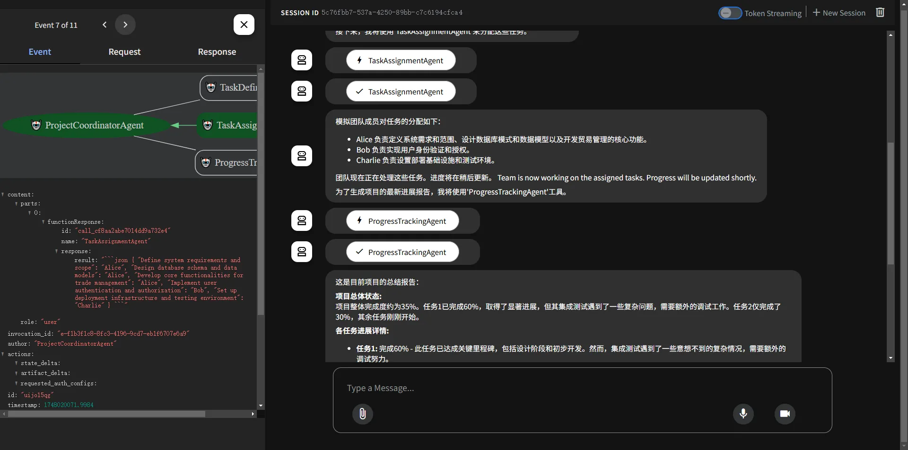908x450 pixels.
Task: Start voice input with the microphone icon
Action: coord(743,414)
